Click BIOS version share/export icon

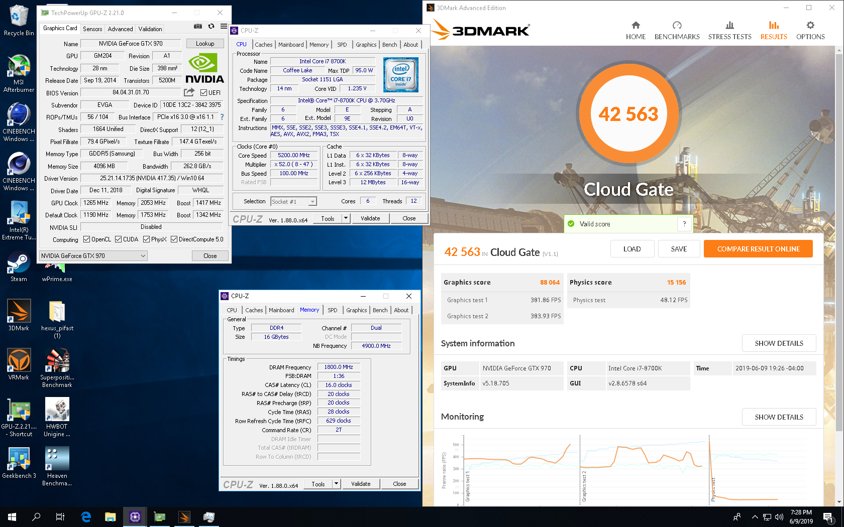189,92
